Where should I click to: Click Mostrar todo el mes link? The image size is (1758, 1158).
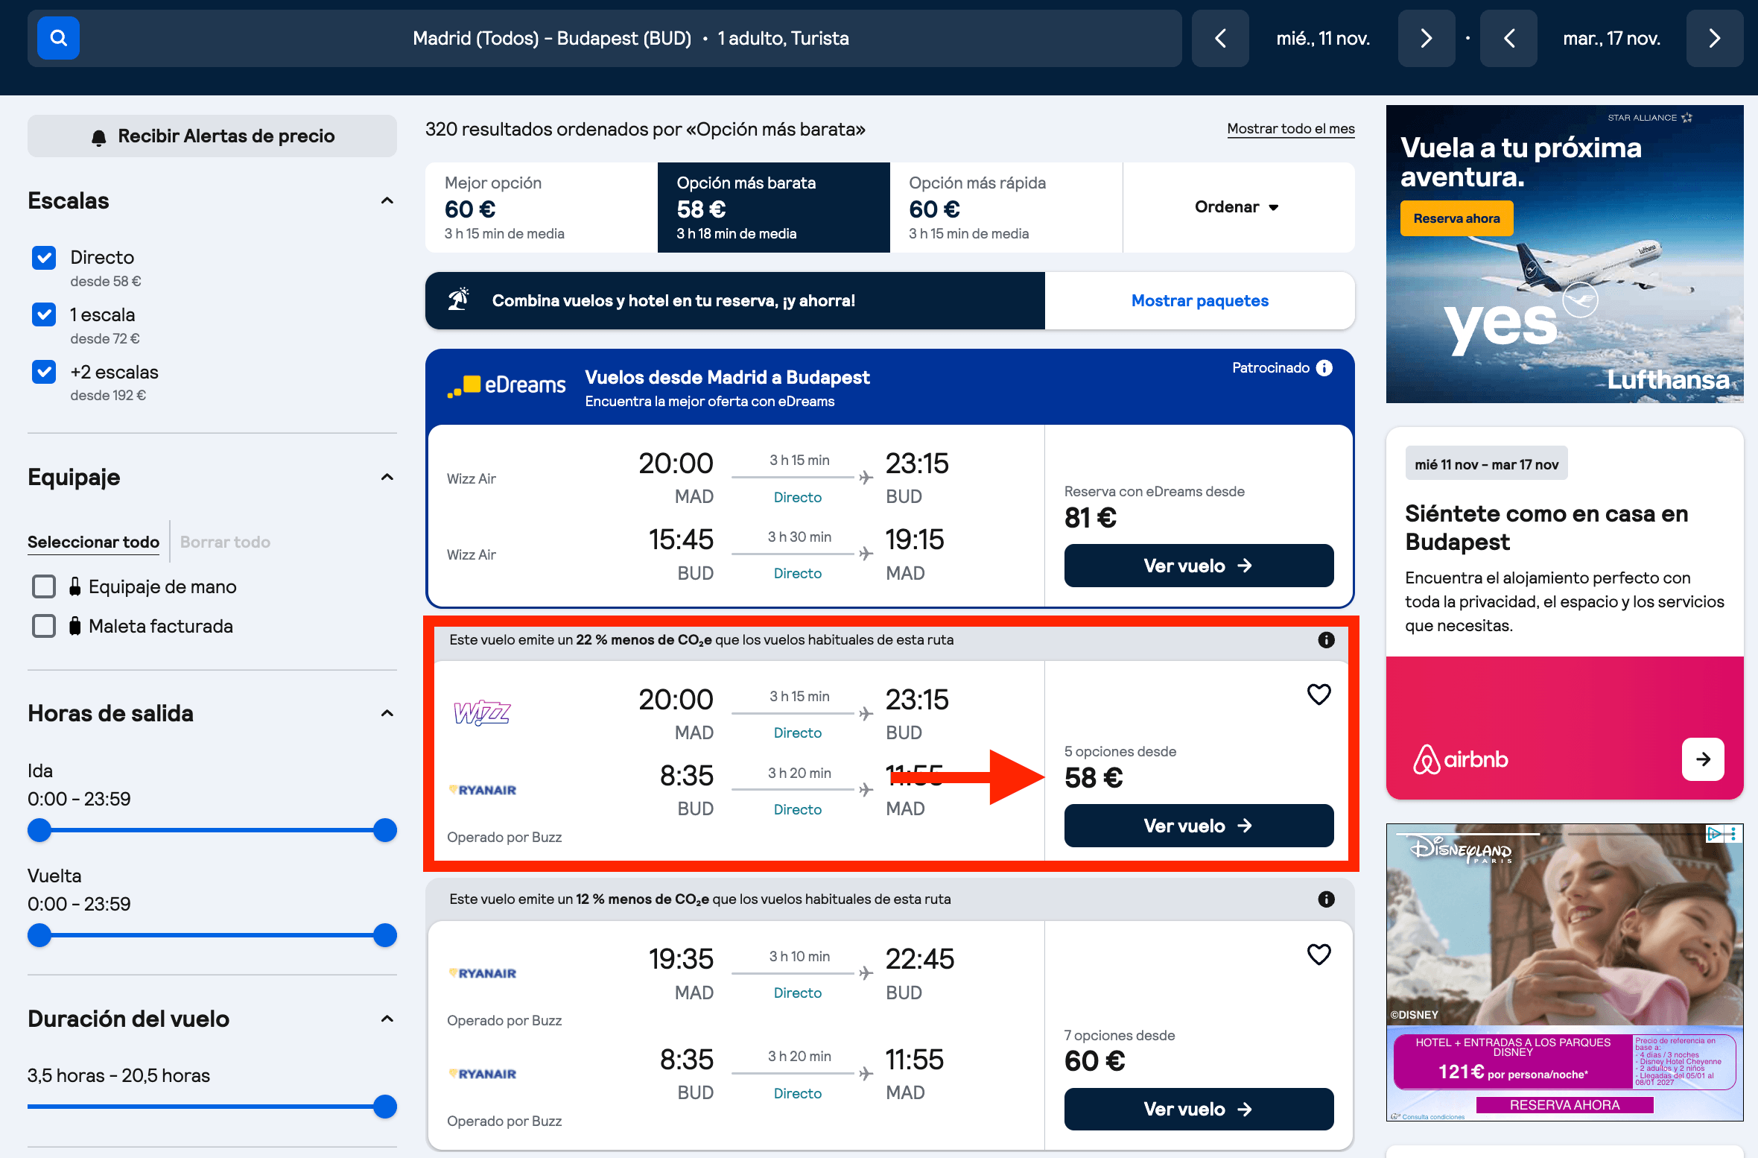tap(1291, 129)
